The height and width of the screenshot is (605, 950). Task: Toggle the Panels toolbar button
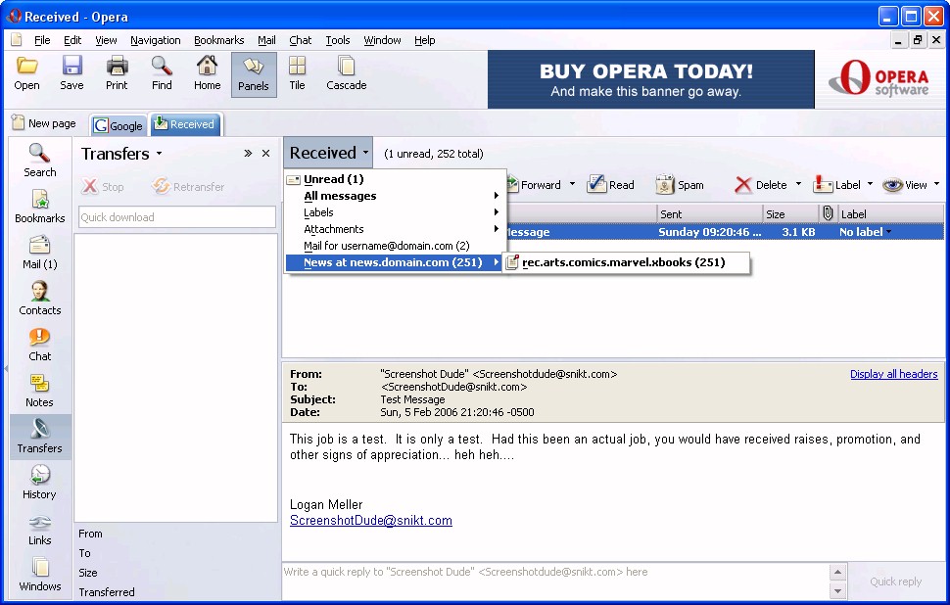[254, 74]
